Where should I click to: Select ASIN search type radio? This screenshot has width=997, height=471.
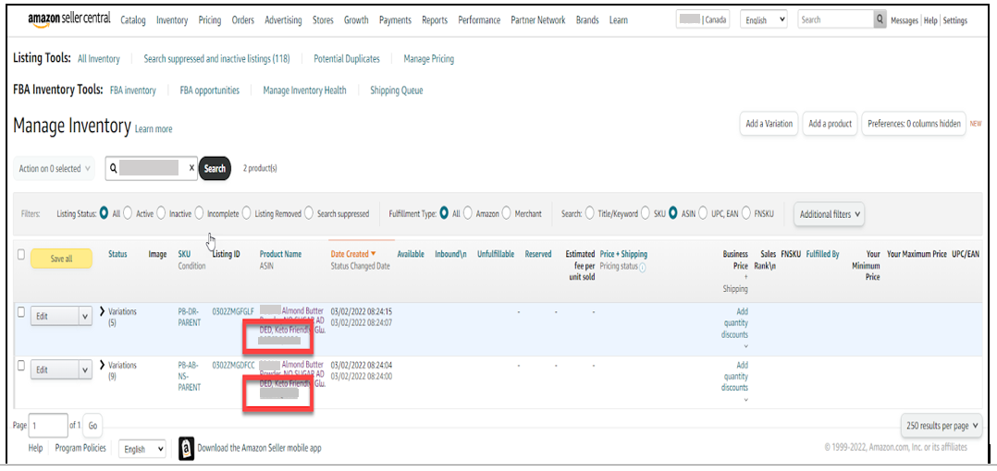tap(672, 213)
